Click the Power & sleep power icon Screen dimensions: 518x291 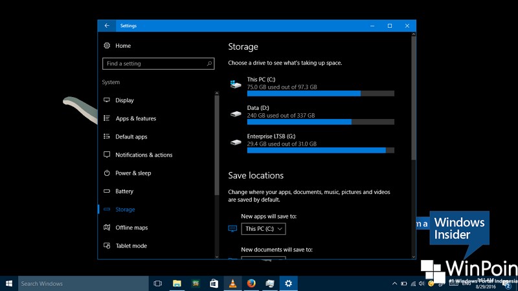(x=107, y=173)
